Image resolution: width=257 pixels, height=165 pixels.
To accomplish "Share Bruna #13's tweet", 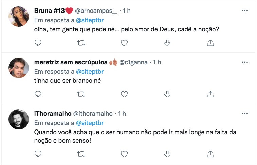I will [x=210, y=43].
